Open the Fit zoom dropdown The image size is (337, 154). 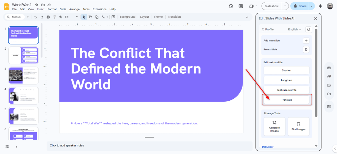click(71, 17)
